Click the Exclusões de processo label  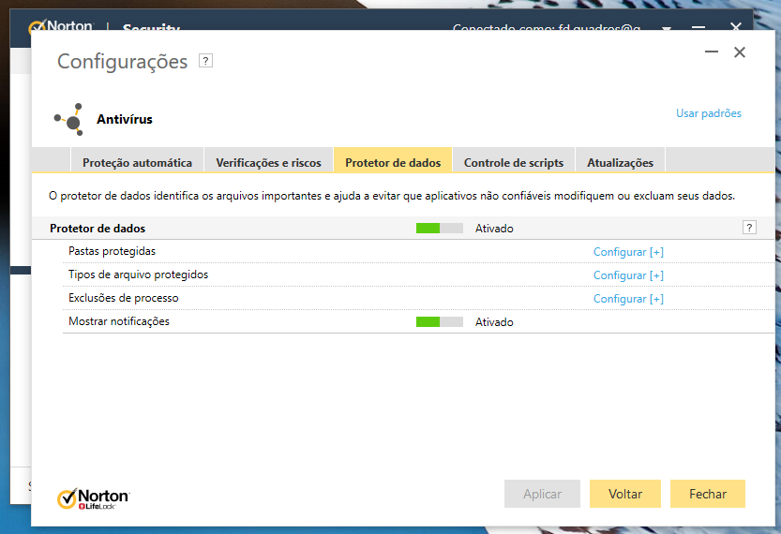pyautogui.click(x=124, y=298)
